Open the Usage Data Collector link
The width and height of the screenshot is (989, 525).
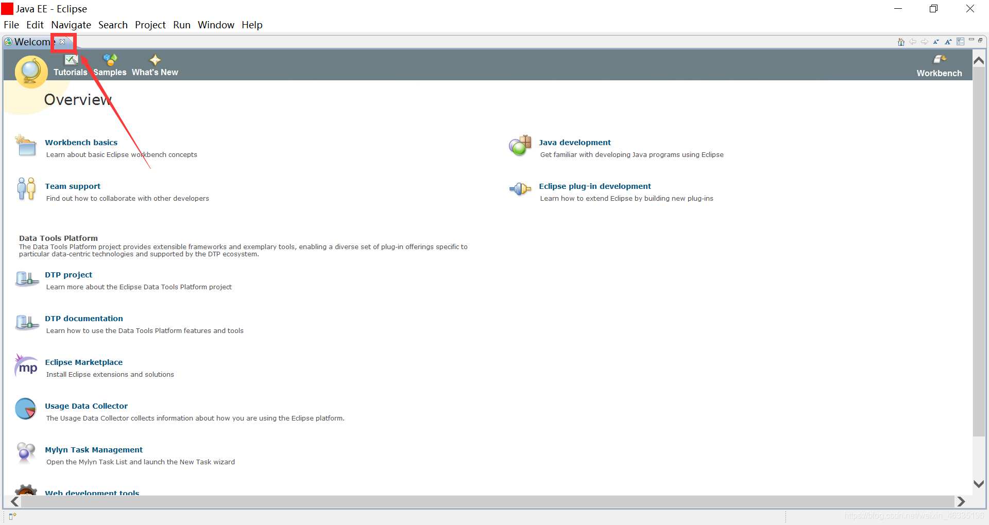click(x=86, y=406)
